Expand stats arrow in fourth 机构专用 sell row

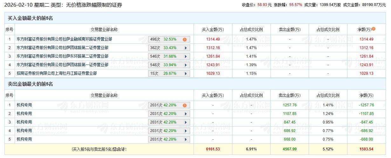[185, 131]
